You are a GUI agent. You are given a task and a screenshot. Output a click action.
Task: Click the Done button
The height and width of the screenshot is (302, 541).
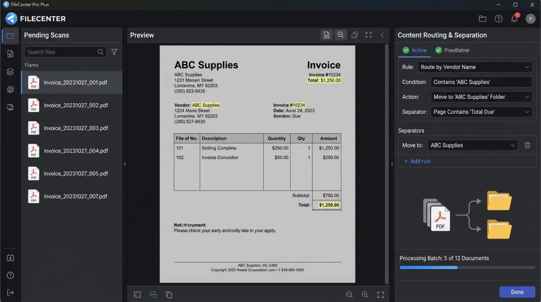click(x=517, y=292)
